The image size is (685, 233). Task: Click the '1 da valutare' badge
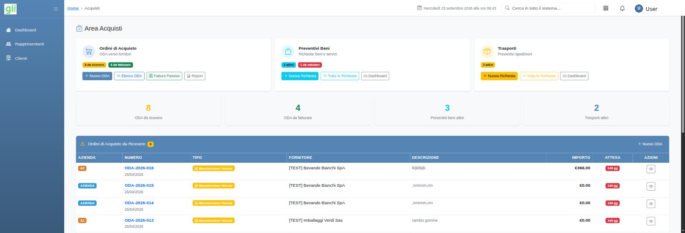pos(310,65)
